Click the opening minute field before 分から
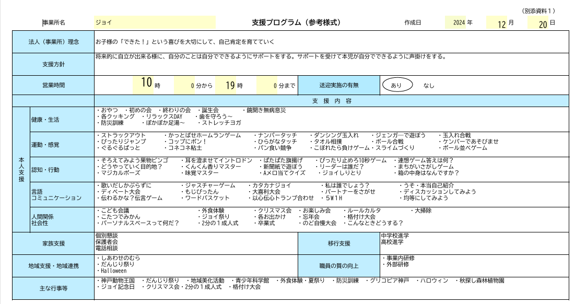This screenshot has width=575, height=304. point(184,85)
